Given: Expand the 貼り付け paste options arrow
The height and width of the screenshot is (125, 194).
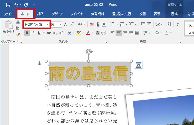Looking at the screenshot, I should (9, 36).
